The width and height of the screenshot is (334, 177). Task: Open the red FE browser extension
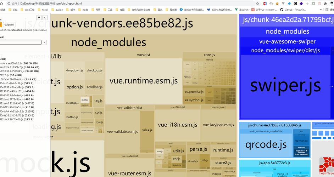pyautogui.click(x=265, y=4)
